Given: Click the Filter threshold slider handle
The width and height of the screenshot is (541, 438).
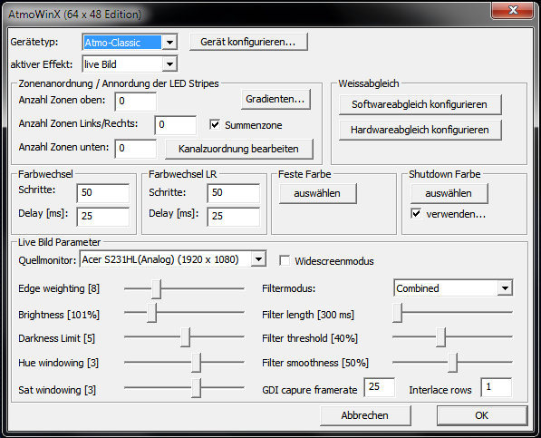Looking at the screenshot, I should point(440,337).
